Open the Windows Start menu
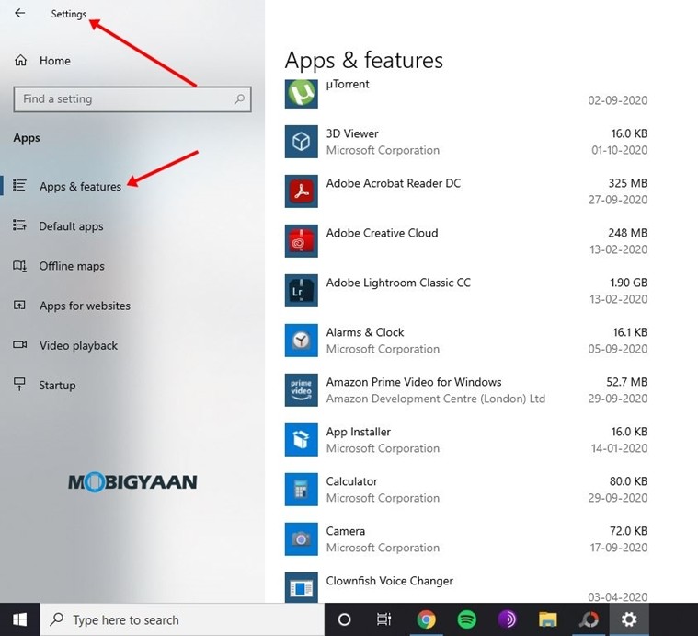Image resolution: width=698 pixels, height=636 pixels. click(19, 619)
